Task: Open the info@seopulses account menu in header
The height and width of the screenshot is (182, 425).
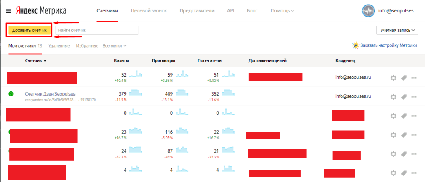Action: point(398,11)
